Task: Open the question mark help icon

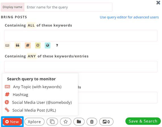Action: pos(57,45)
